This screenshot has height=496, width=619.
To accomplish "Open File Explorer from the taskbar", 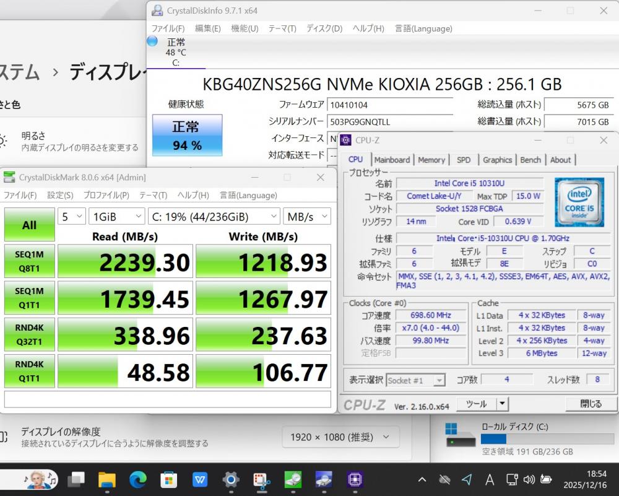I will 107,480.
